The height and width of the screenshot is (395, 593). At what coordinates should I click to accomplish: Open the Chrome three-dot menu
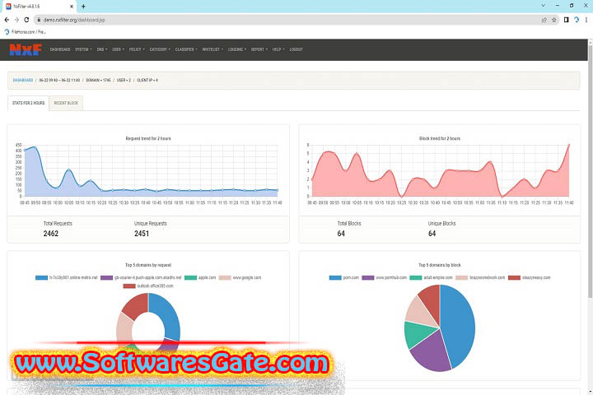coord(586,20)
